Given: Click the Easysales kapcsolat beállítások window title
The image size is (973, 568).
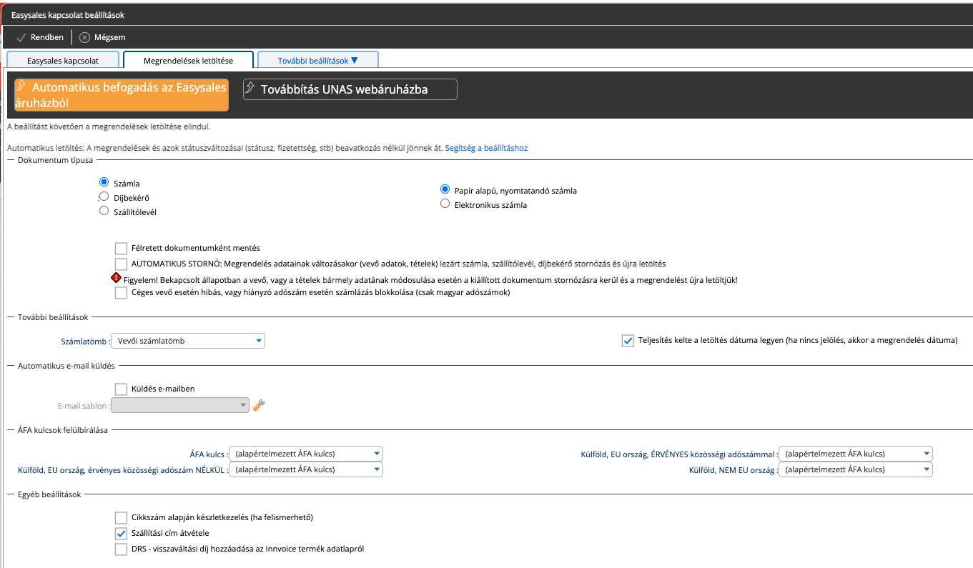Looking at the screenshot, I should tap(67, 14).
